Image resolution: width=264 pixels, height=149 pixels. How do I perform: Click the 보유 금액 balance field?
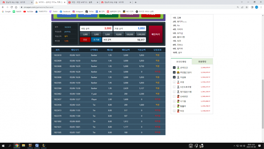click(124, 40)
